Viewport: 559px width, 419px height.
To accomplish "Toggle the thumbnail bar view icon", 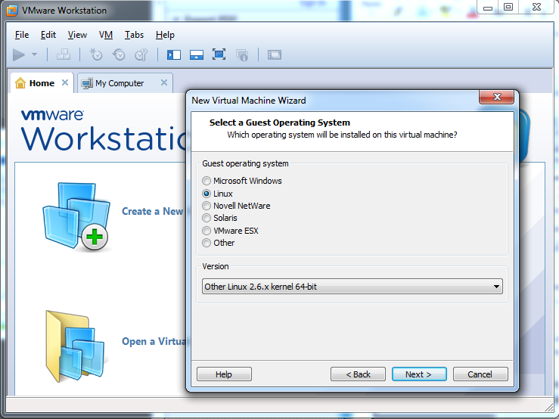I will 197,55.
